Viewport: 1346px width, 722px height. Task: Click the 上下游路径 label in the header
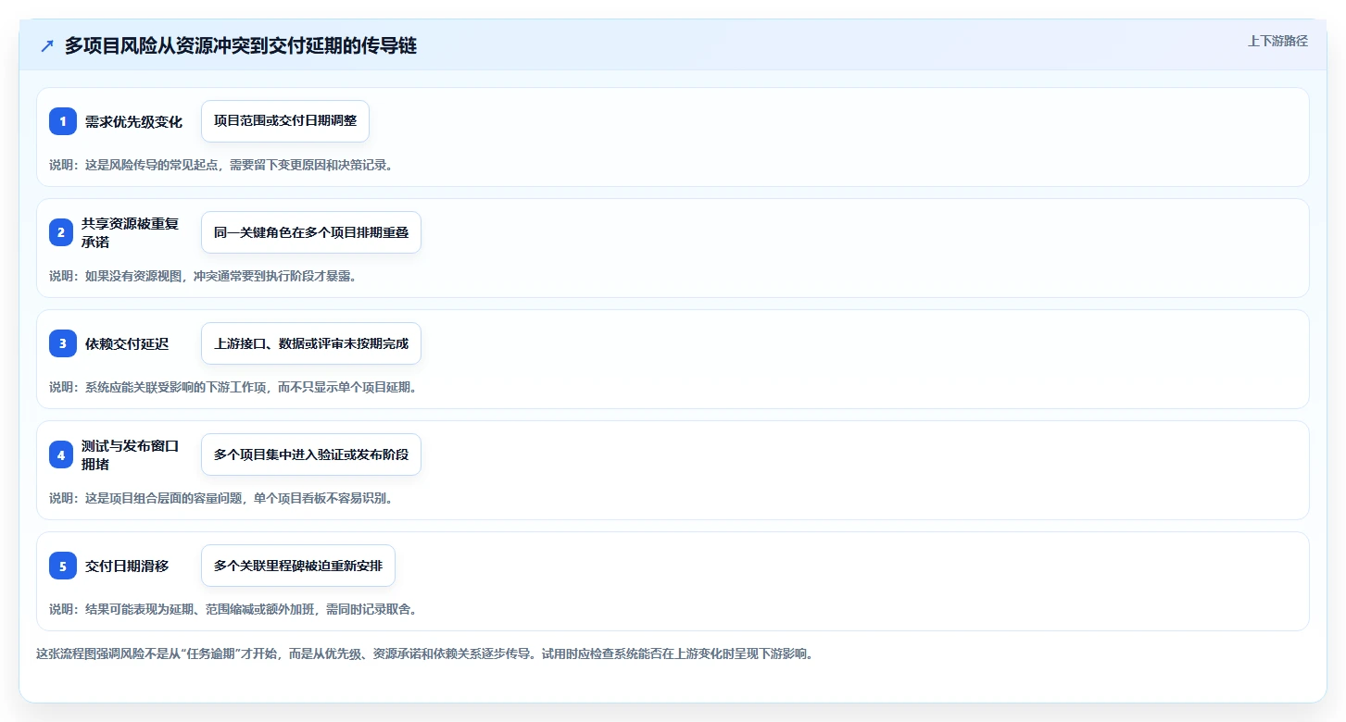[x=1277, y=41]
